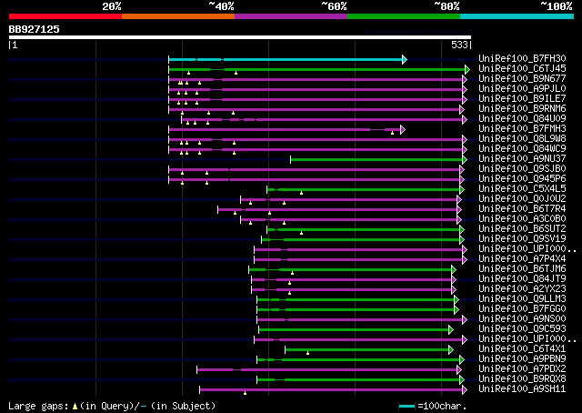Open the UniRef100_B9N677 hit label
Viewport: 582px width, 413px height.
[522, 78]
